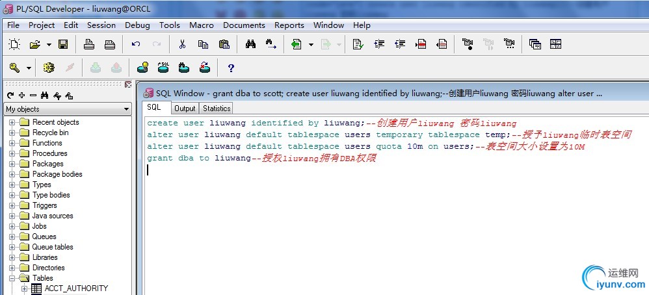Click the Uncomment selection icon
Screen dimensions: 649x295
point(442,44)
